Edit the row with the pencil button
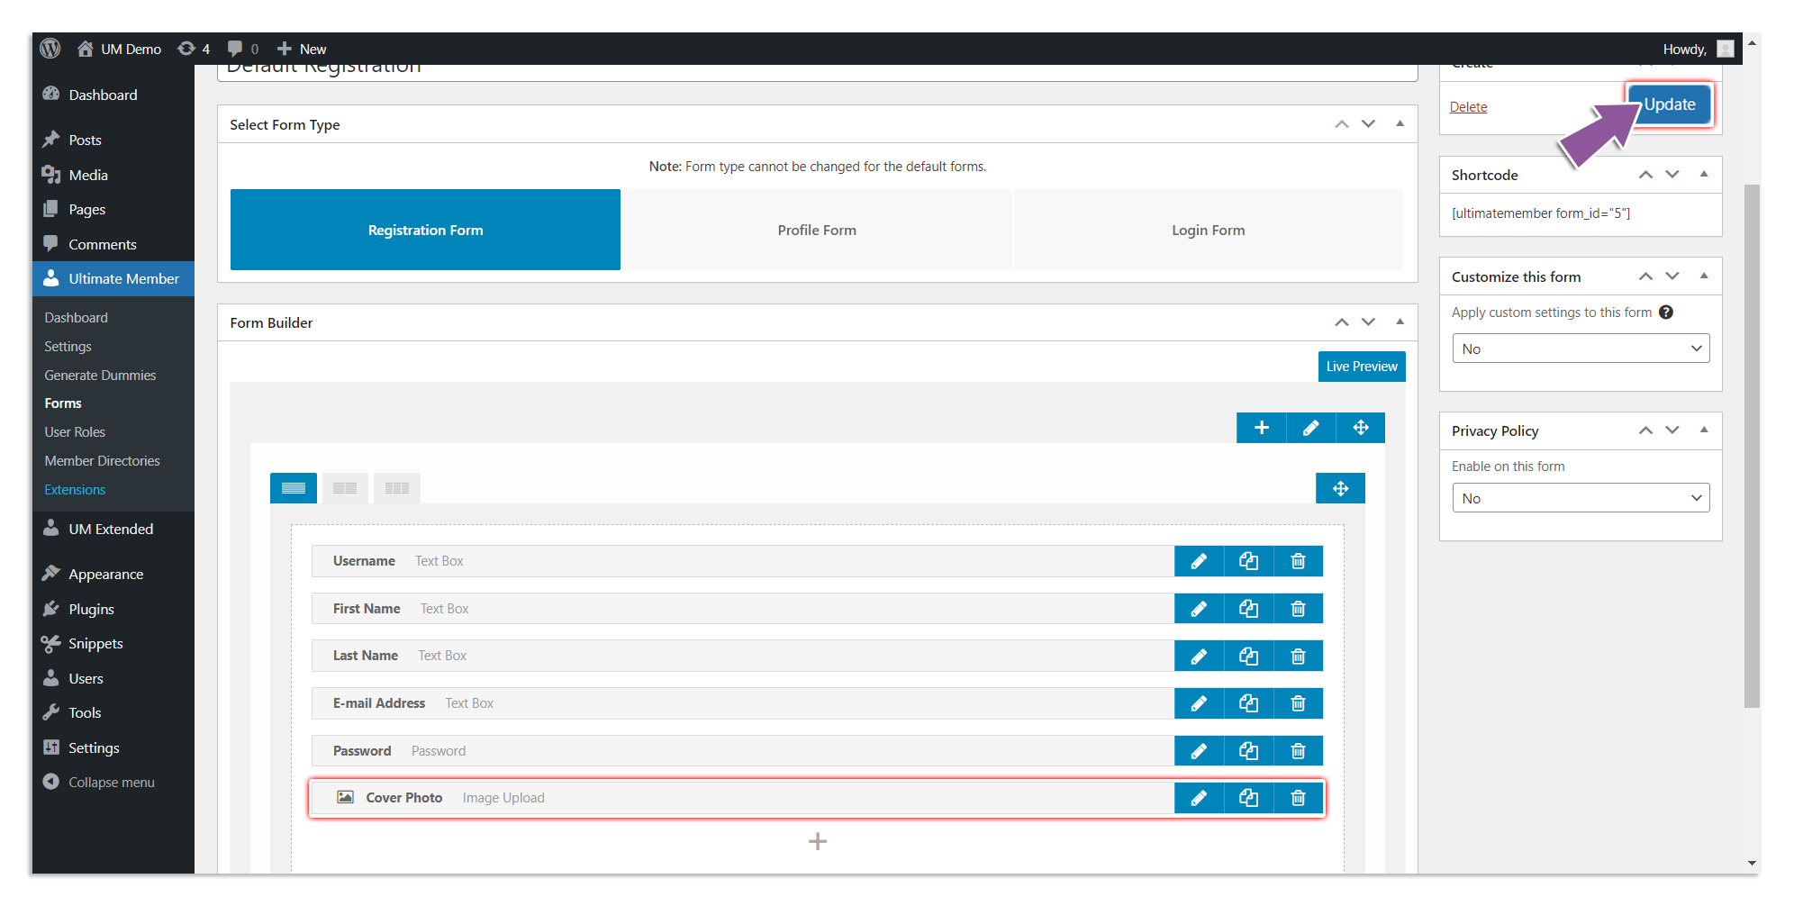The width and height of the screenshot is (1794, 906). click(x=1310, y=428)
